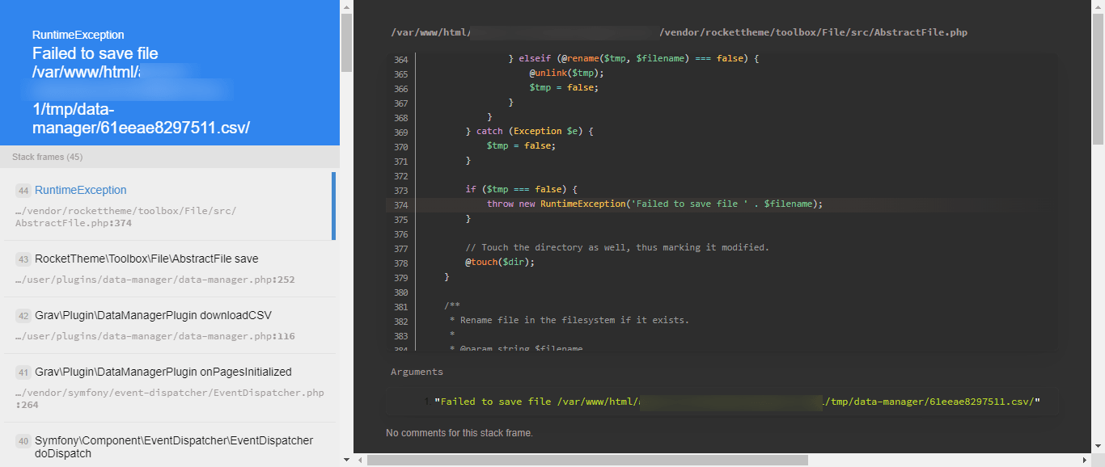Click the frame number badge 44

tap(23, 191)
